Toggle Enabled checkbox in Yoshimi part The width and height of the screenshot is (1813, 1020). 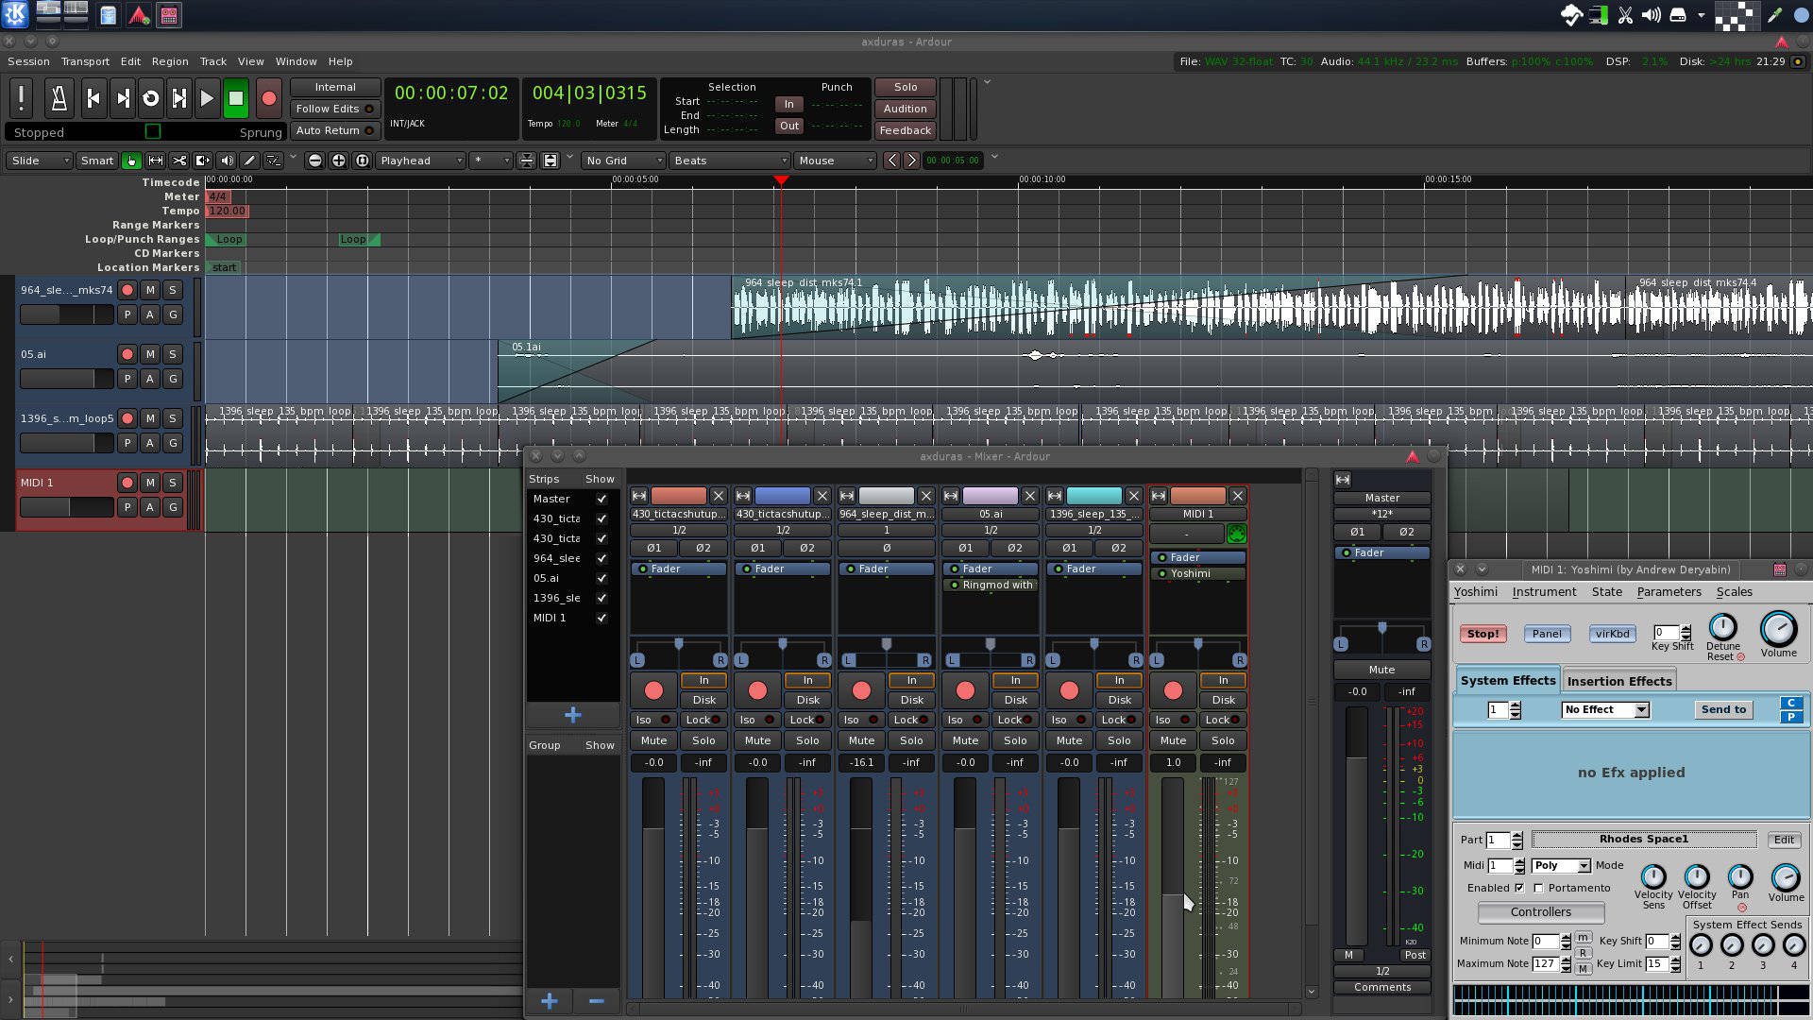[1519, 888]
